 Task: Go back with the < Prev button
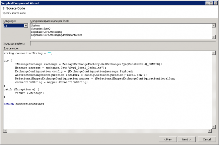[x=168, y=139]
